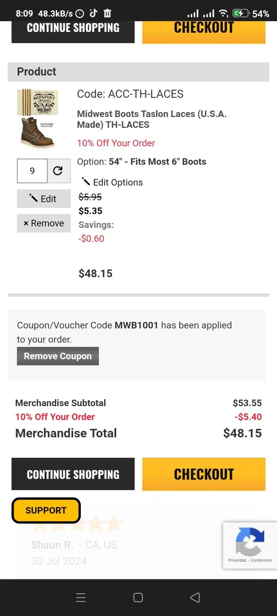Tap the trash icon in status bar
The height and width of the screenshot is (616, 277).
click(x=107, y=13)
